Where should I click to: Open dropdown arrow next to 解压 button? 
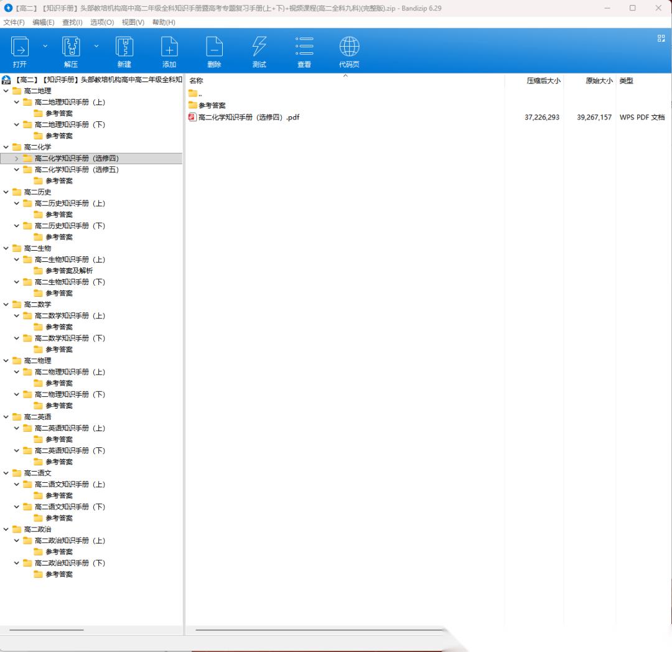click(x=96, y=46)
